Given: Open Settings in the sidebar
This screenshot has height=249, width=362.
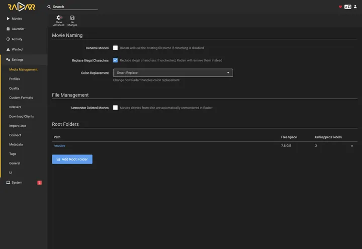Looking at the screenshot, I should (24, 59).
